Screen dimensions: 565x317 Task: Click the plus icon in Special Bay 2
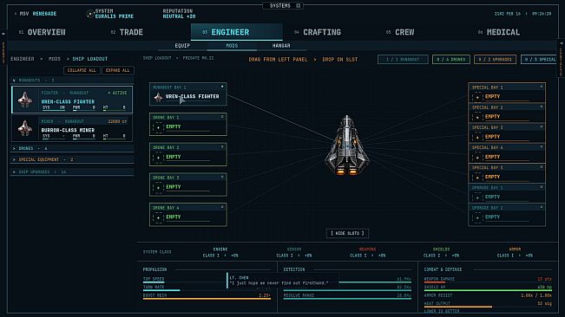click(x=477, y=117)
